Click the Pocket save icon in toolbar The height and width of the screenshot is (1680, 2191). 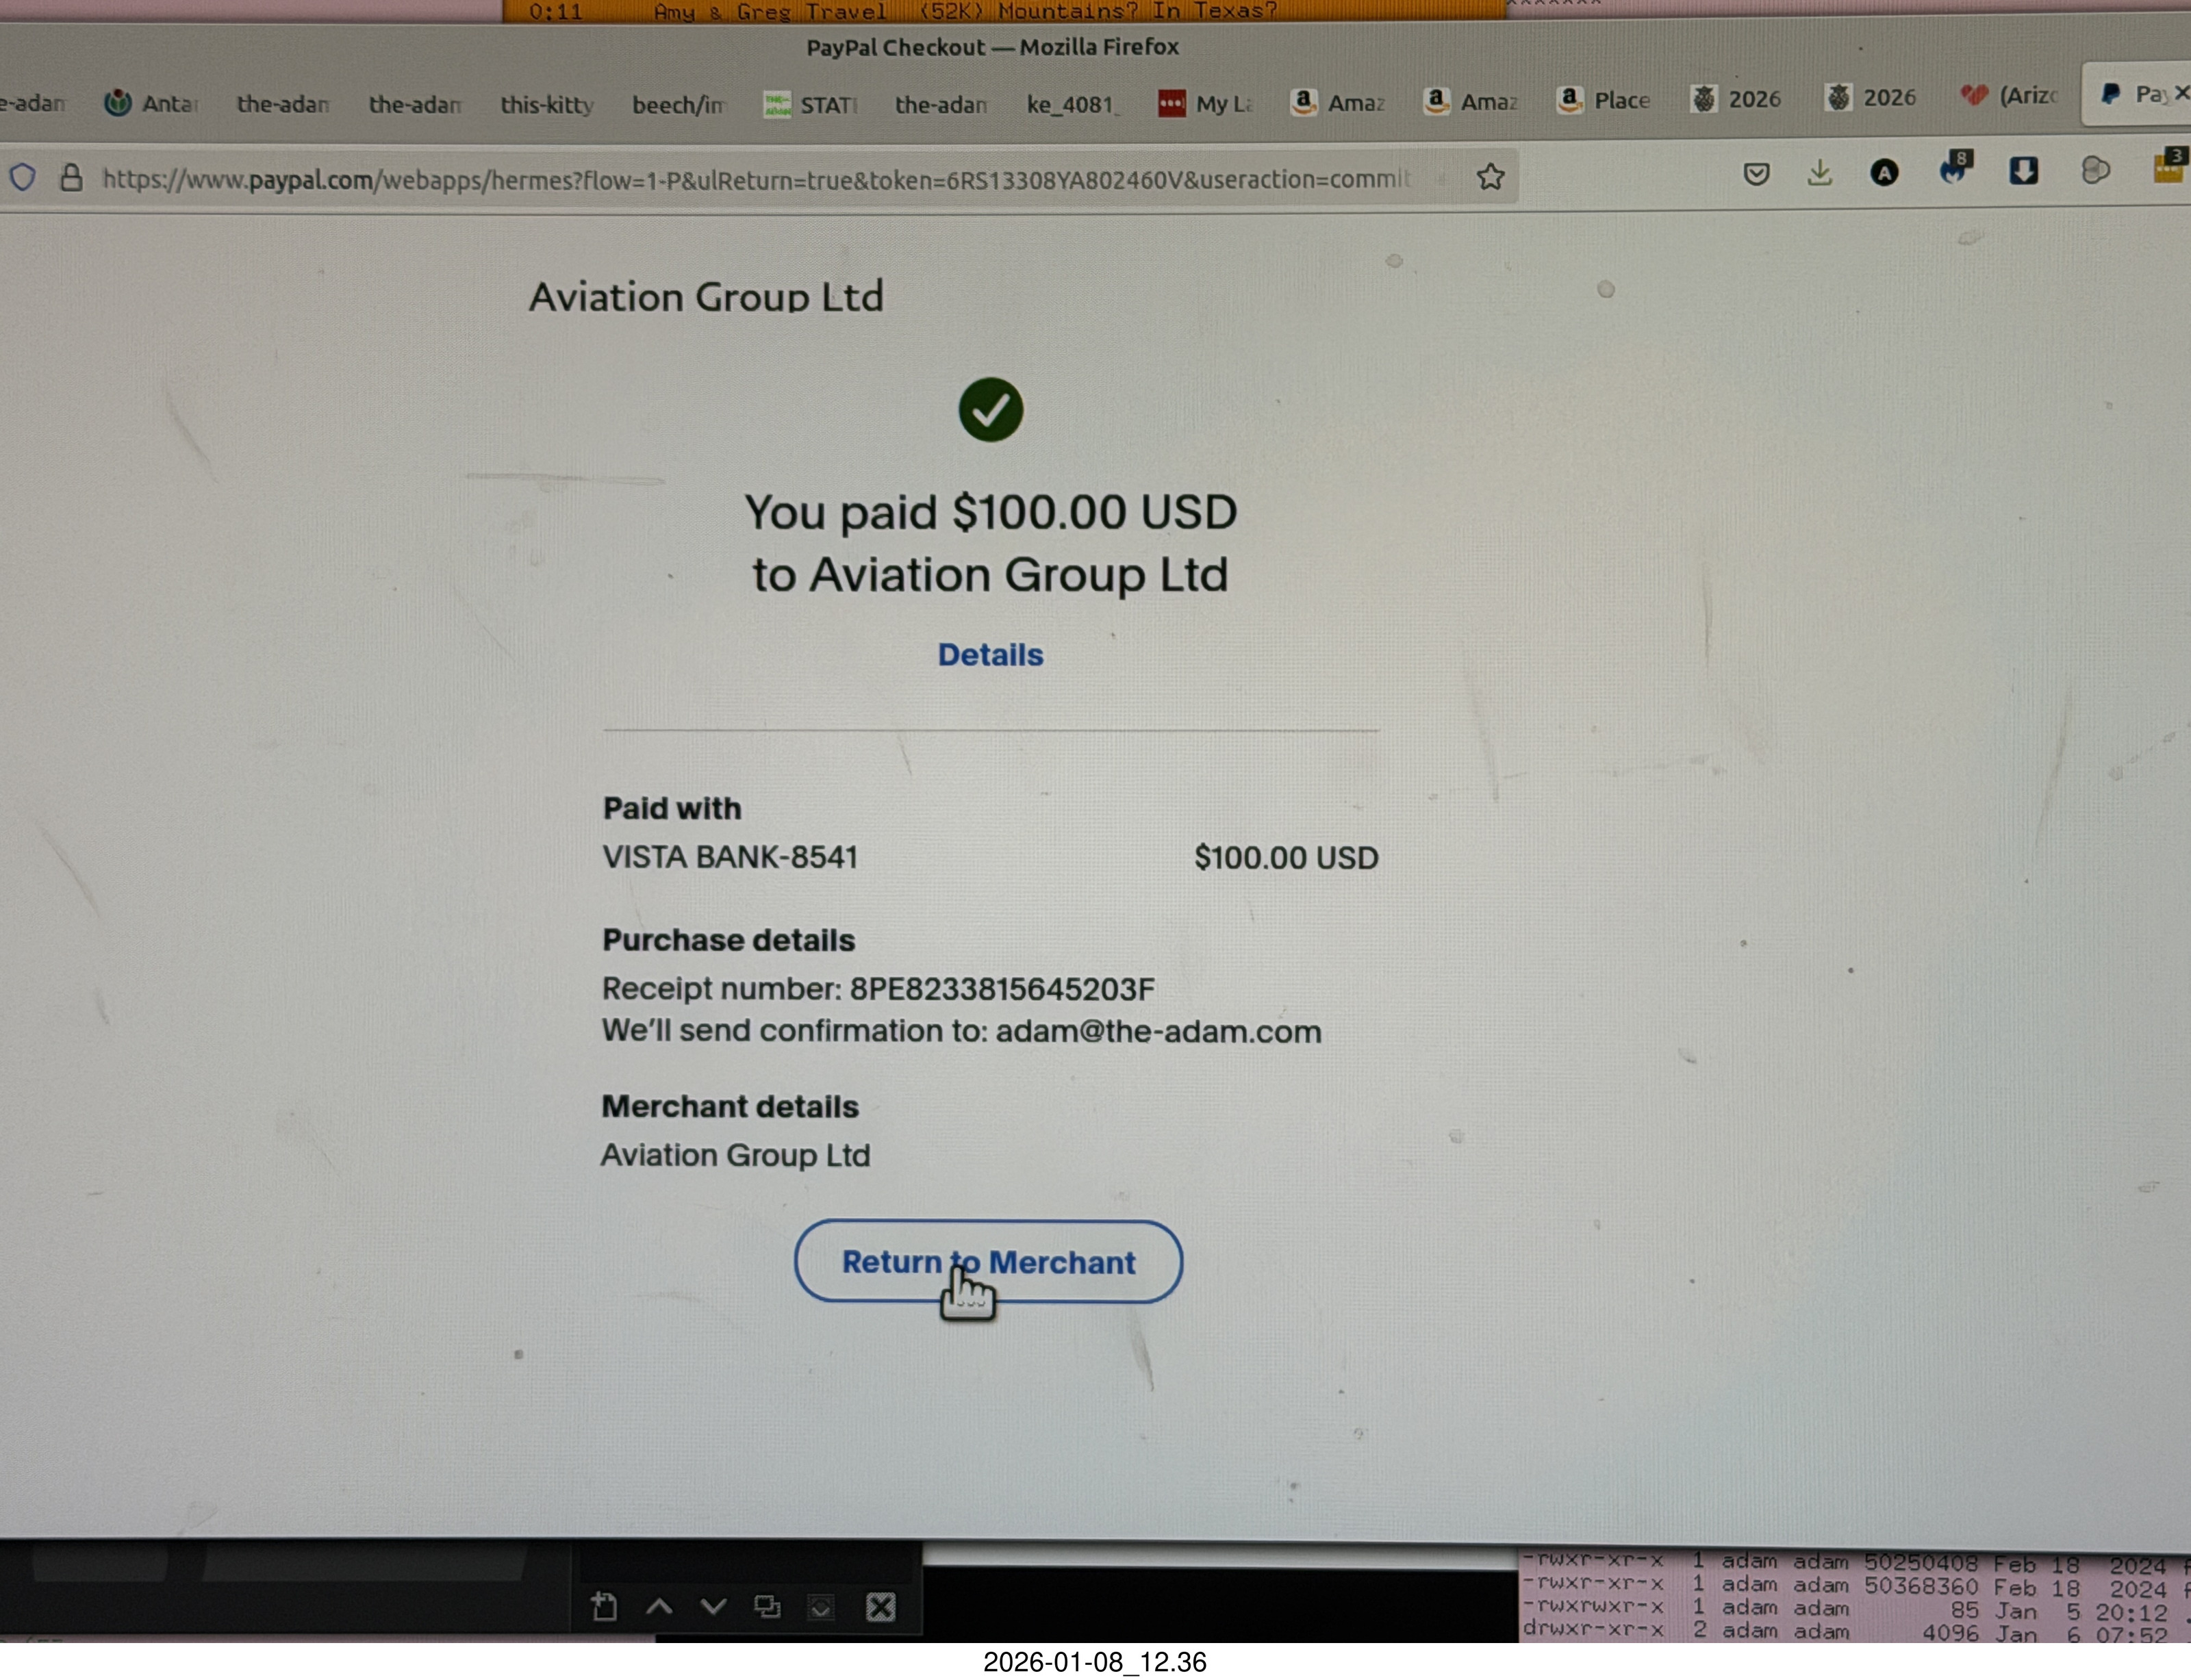click(1756, 174)
